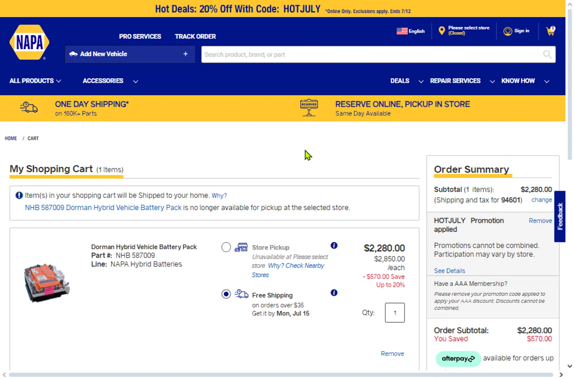Click the Cart breadcrumb text
Screen dimensions: 574x379
(x=33, y=138)
